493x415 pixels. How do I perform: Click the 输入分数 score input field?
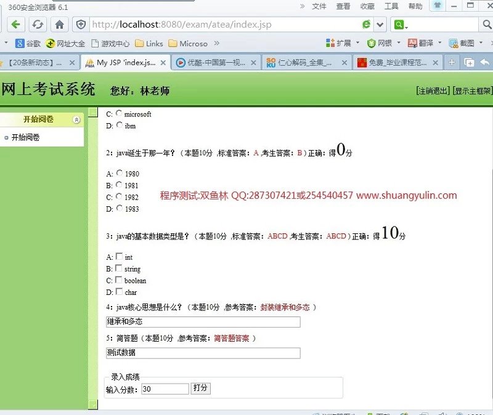(x=165, y=389)
